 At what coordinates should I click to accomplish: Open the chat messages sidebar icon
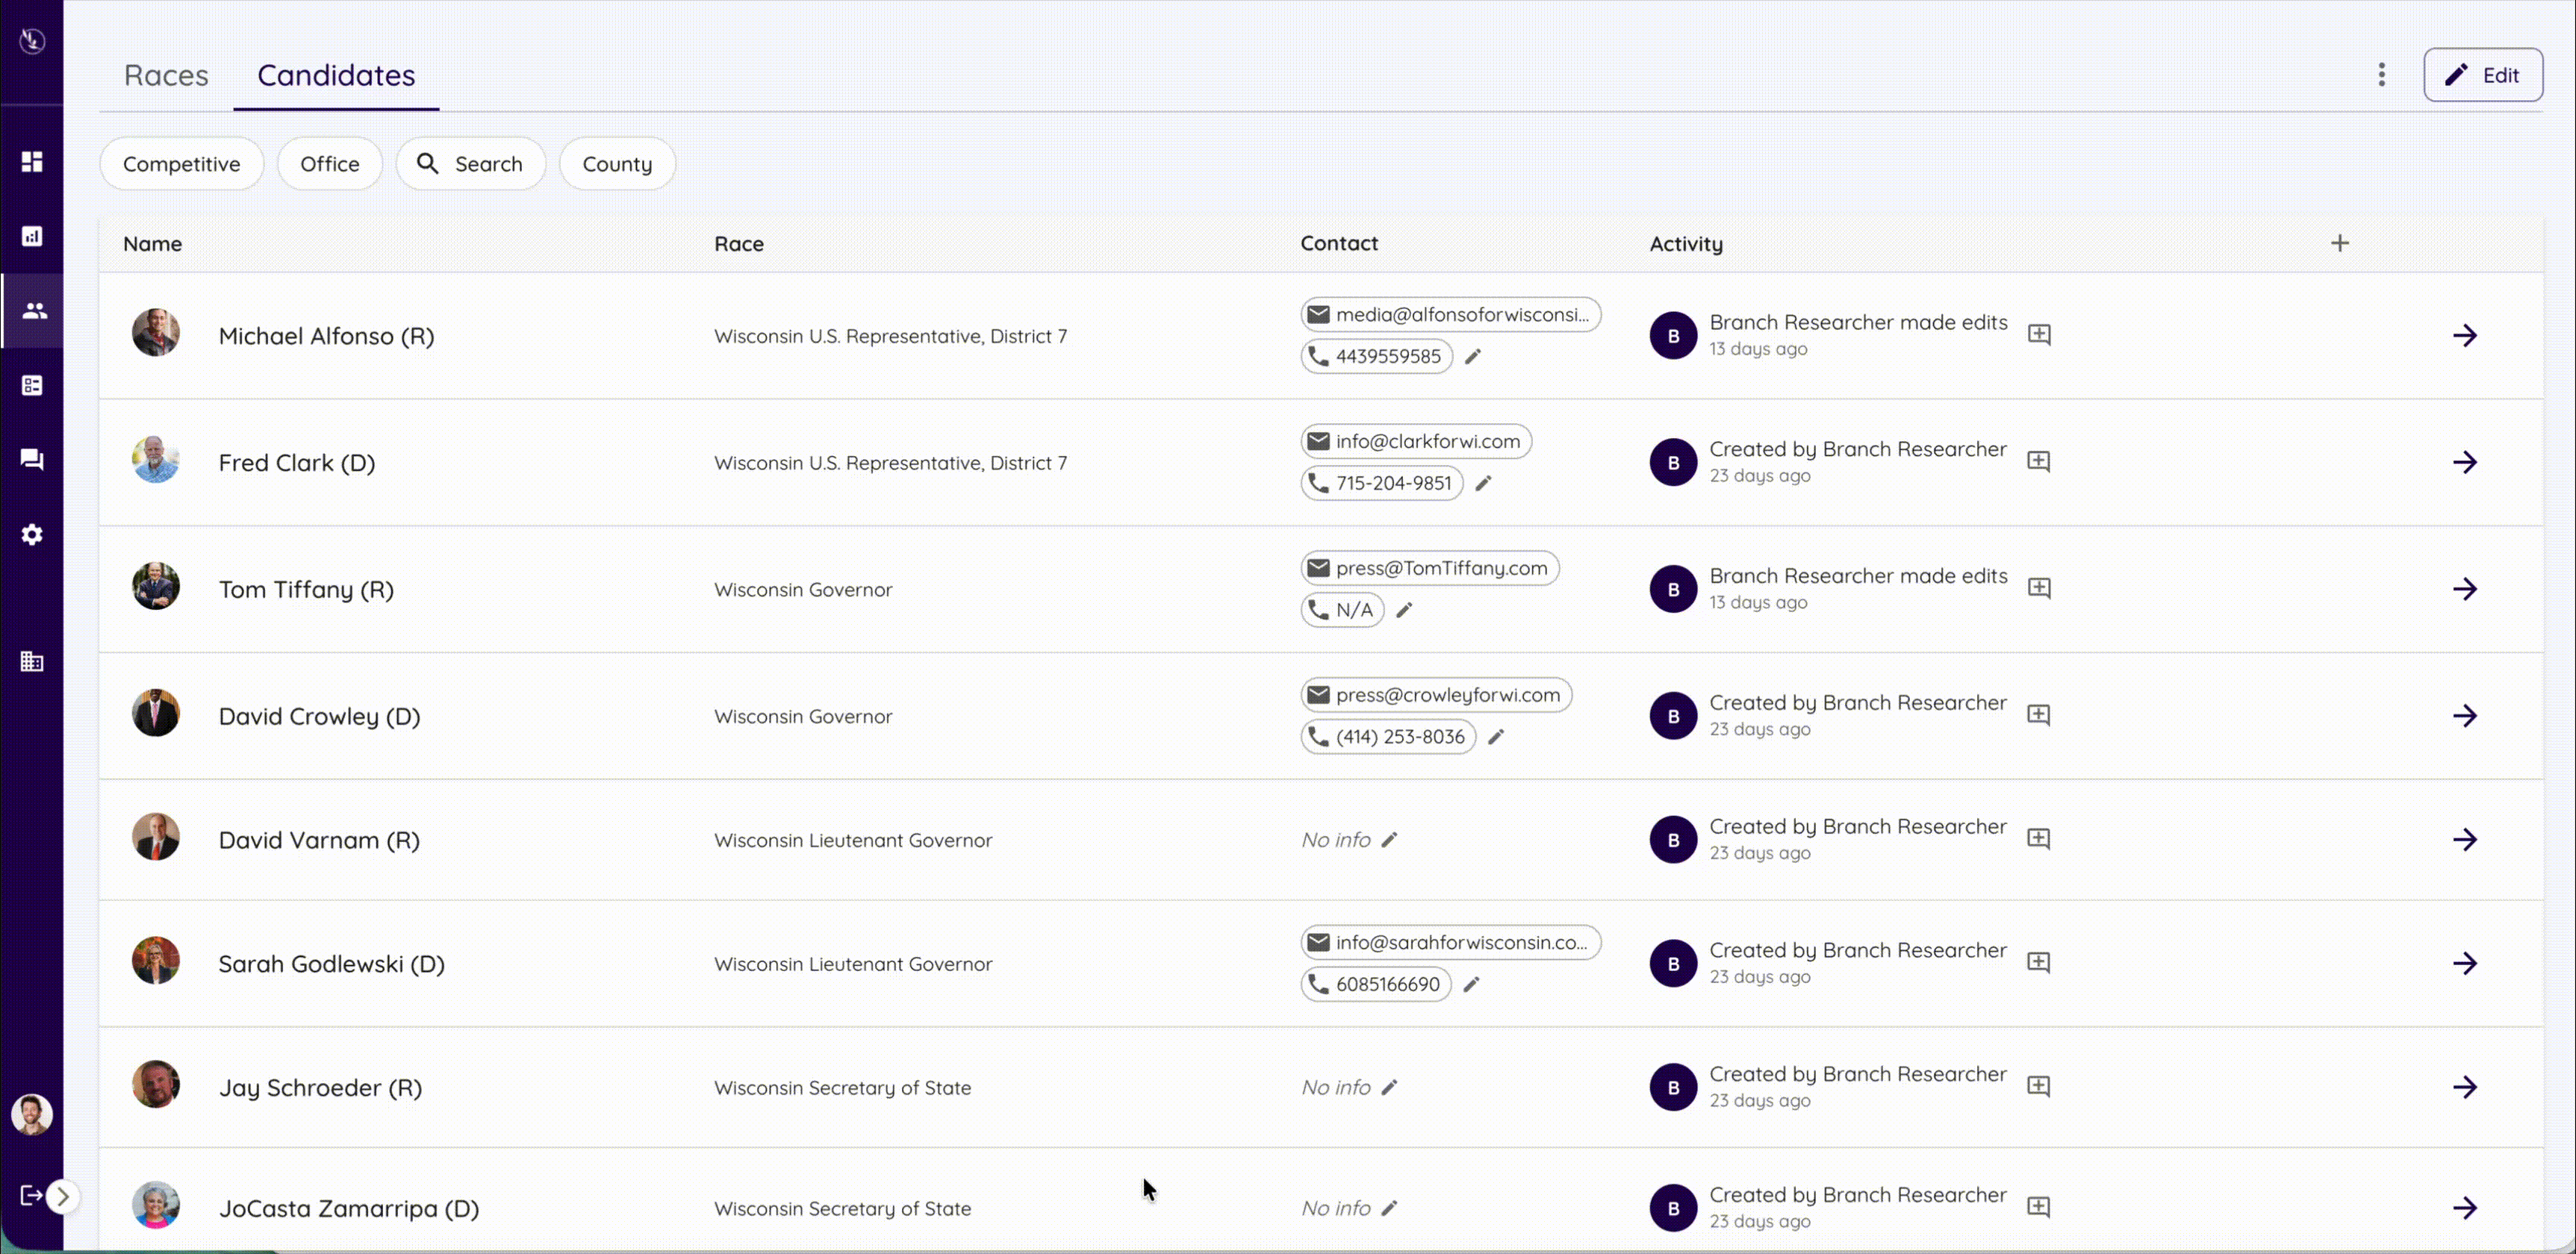[32, 460]
